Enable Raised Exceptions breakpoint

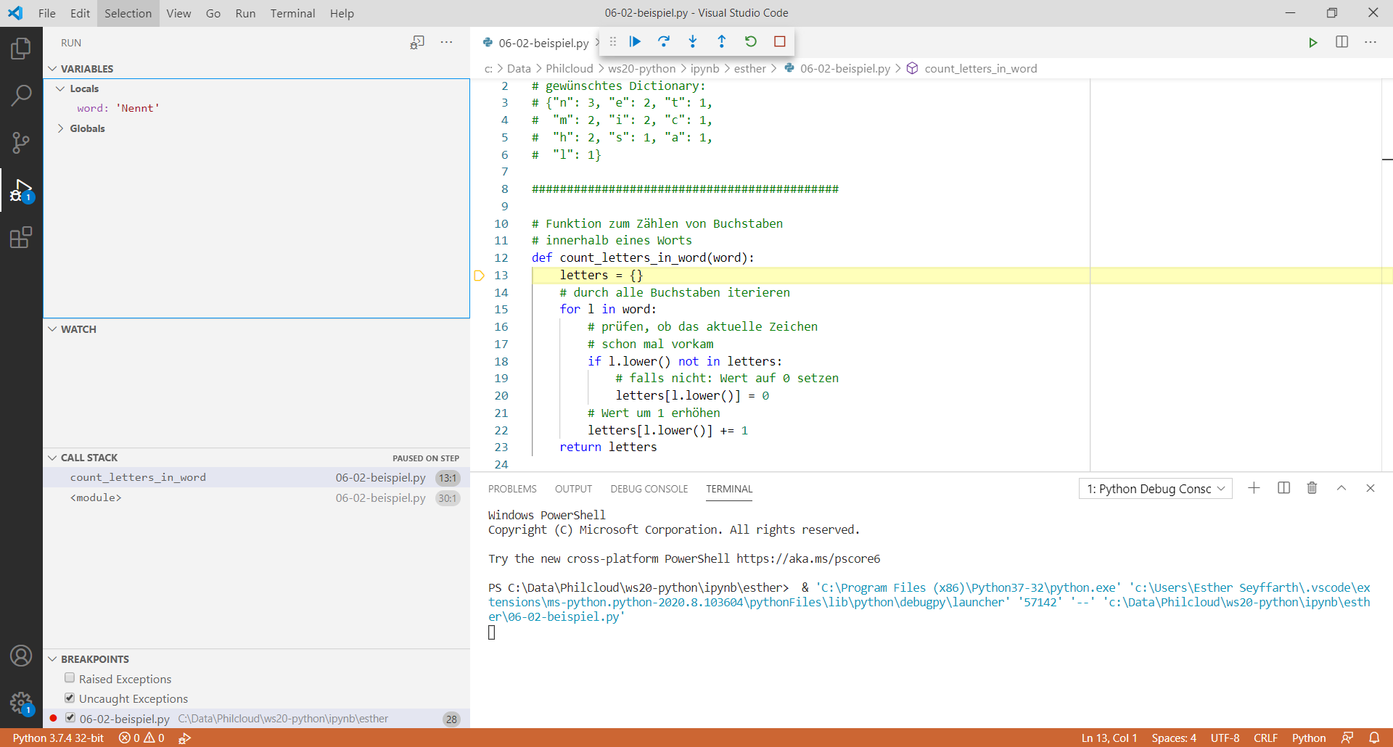70,678
